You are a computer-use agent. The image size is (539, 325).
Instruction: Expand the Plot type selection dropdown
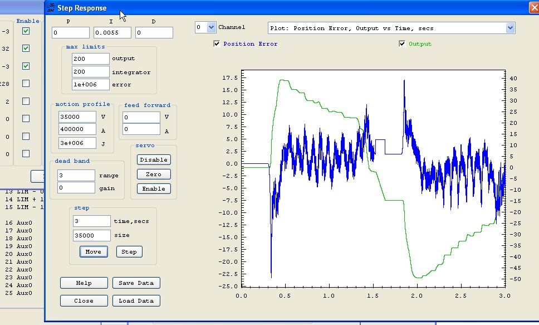click(510, 28)
